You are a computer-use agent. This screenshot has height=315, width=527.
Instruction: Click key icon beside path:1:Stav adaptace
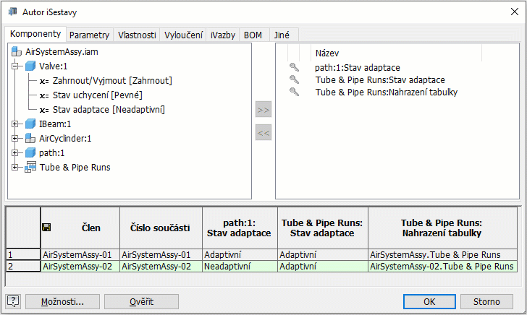point(295,67)
